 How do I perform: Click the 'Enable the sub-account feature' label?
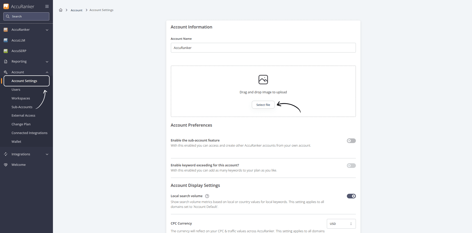[195, 140]
